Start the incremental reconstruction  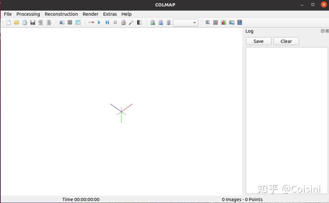99,22
